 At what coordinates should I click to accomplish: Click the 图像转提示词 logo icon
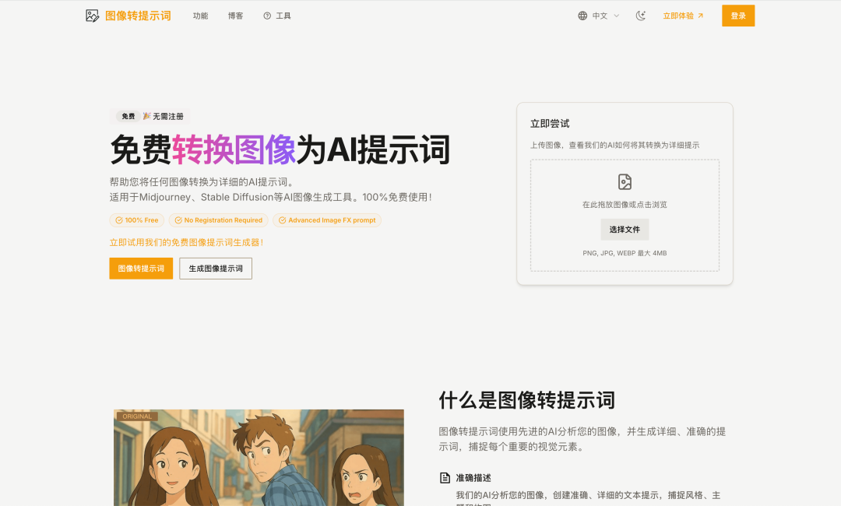point(93,16)
